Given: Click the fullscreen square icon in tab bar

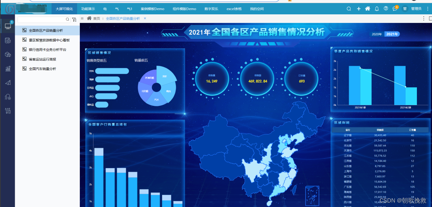Looking at the screenshot, I should (x=431, y=18).
